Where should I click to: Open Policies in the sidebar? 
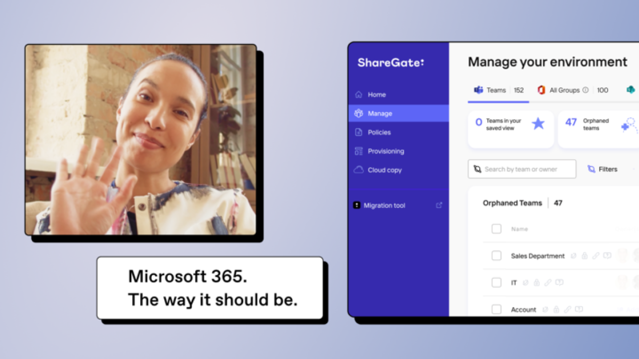coord(398,132)
